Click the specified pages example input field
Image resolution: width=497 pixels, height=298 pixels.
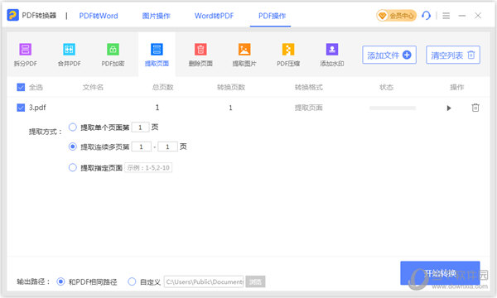[x=148, y=167]
